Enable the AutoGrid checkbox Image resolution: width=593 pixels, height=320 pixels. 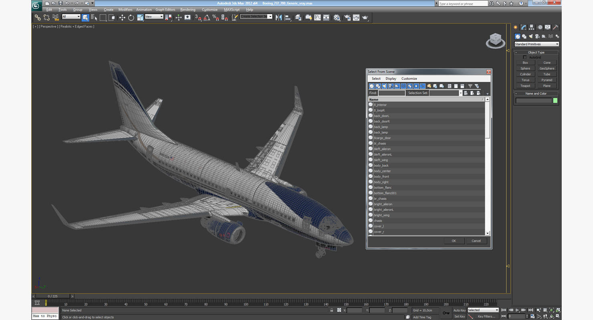(x=525, y=58)
